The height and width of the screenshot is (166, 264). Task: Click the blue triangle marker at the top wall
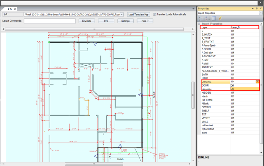pos(95,44)
